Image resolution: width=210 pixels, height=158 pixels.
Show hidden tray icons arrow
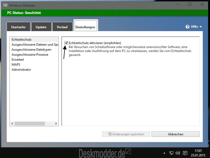click(x=164, y=153)
